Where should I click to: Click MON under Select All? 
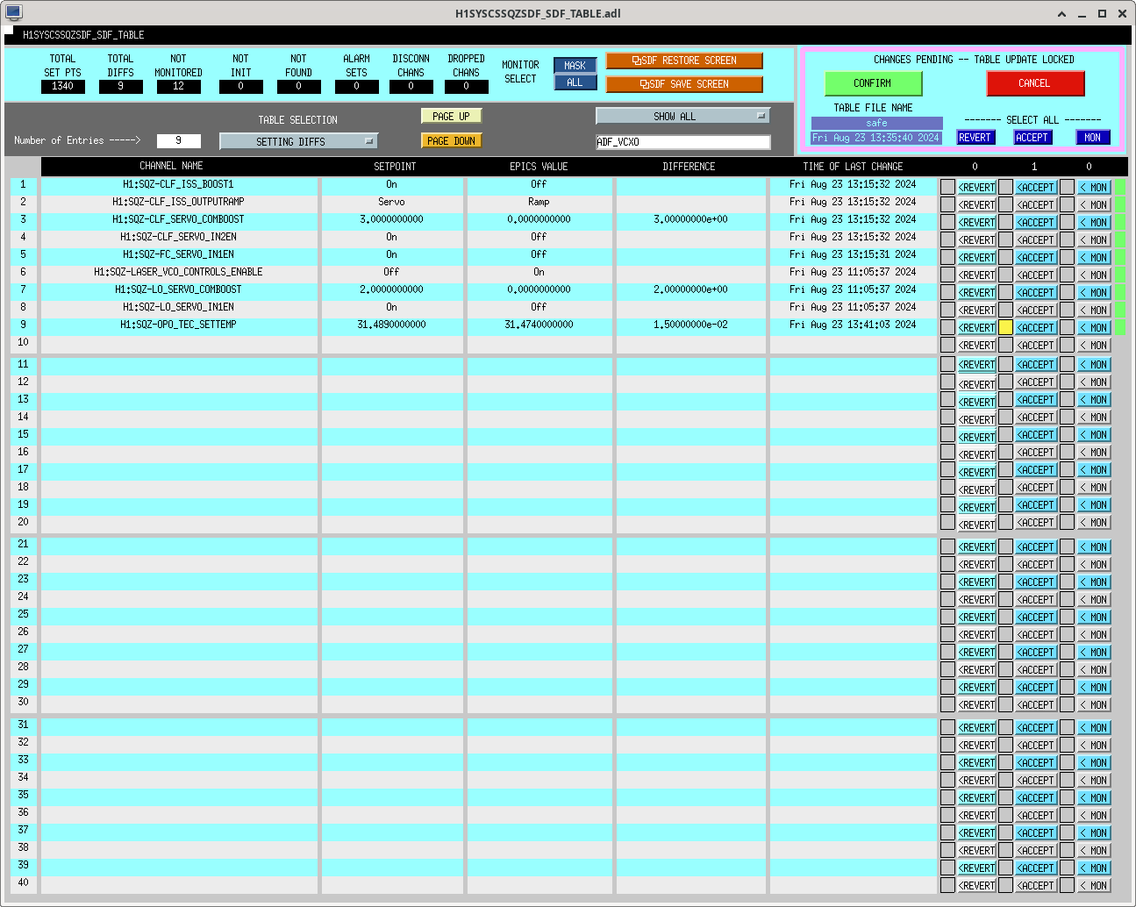(x=1093, y=138)
